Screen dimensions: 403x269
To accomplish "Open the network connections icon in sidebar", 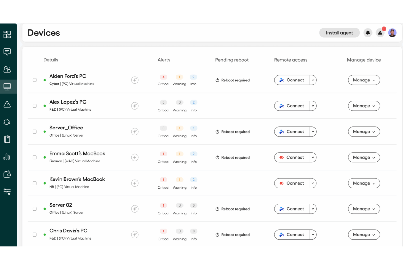I will 7,122.
